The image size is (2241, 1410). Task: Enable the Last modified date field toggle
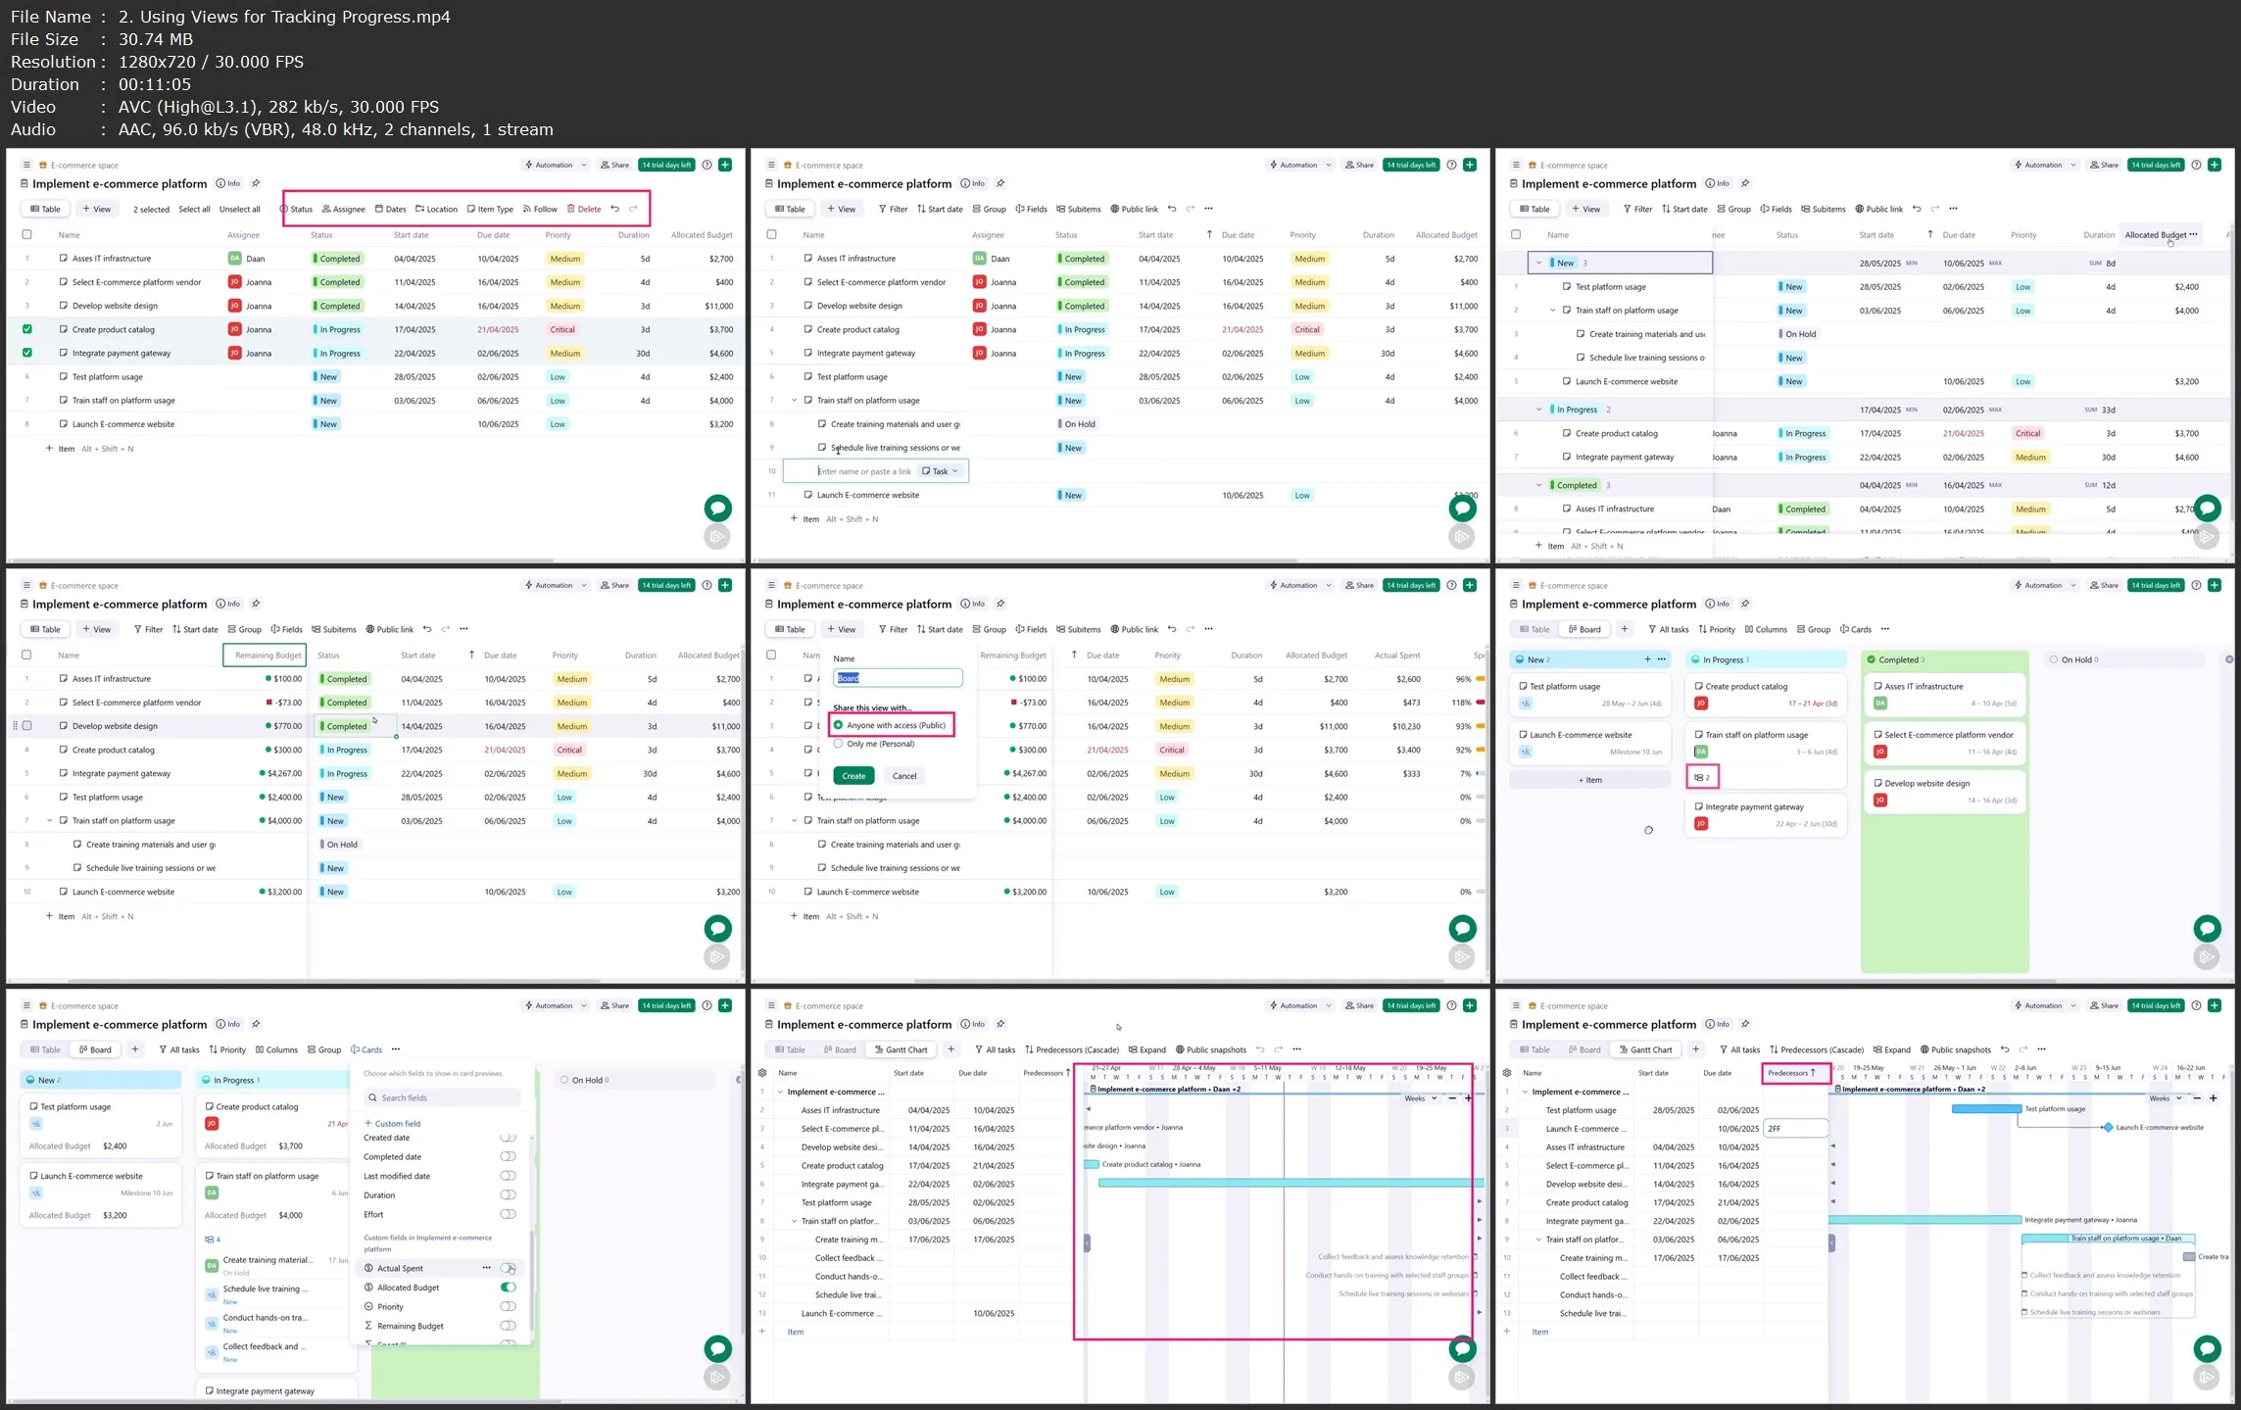(508, 1176)
